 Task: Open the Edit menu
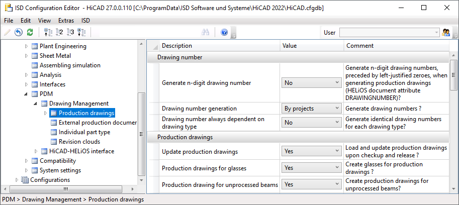[x=26, y=21]
